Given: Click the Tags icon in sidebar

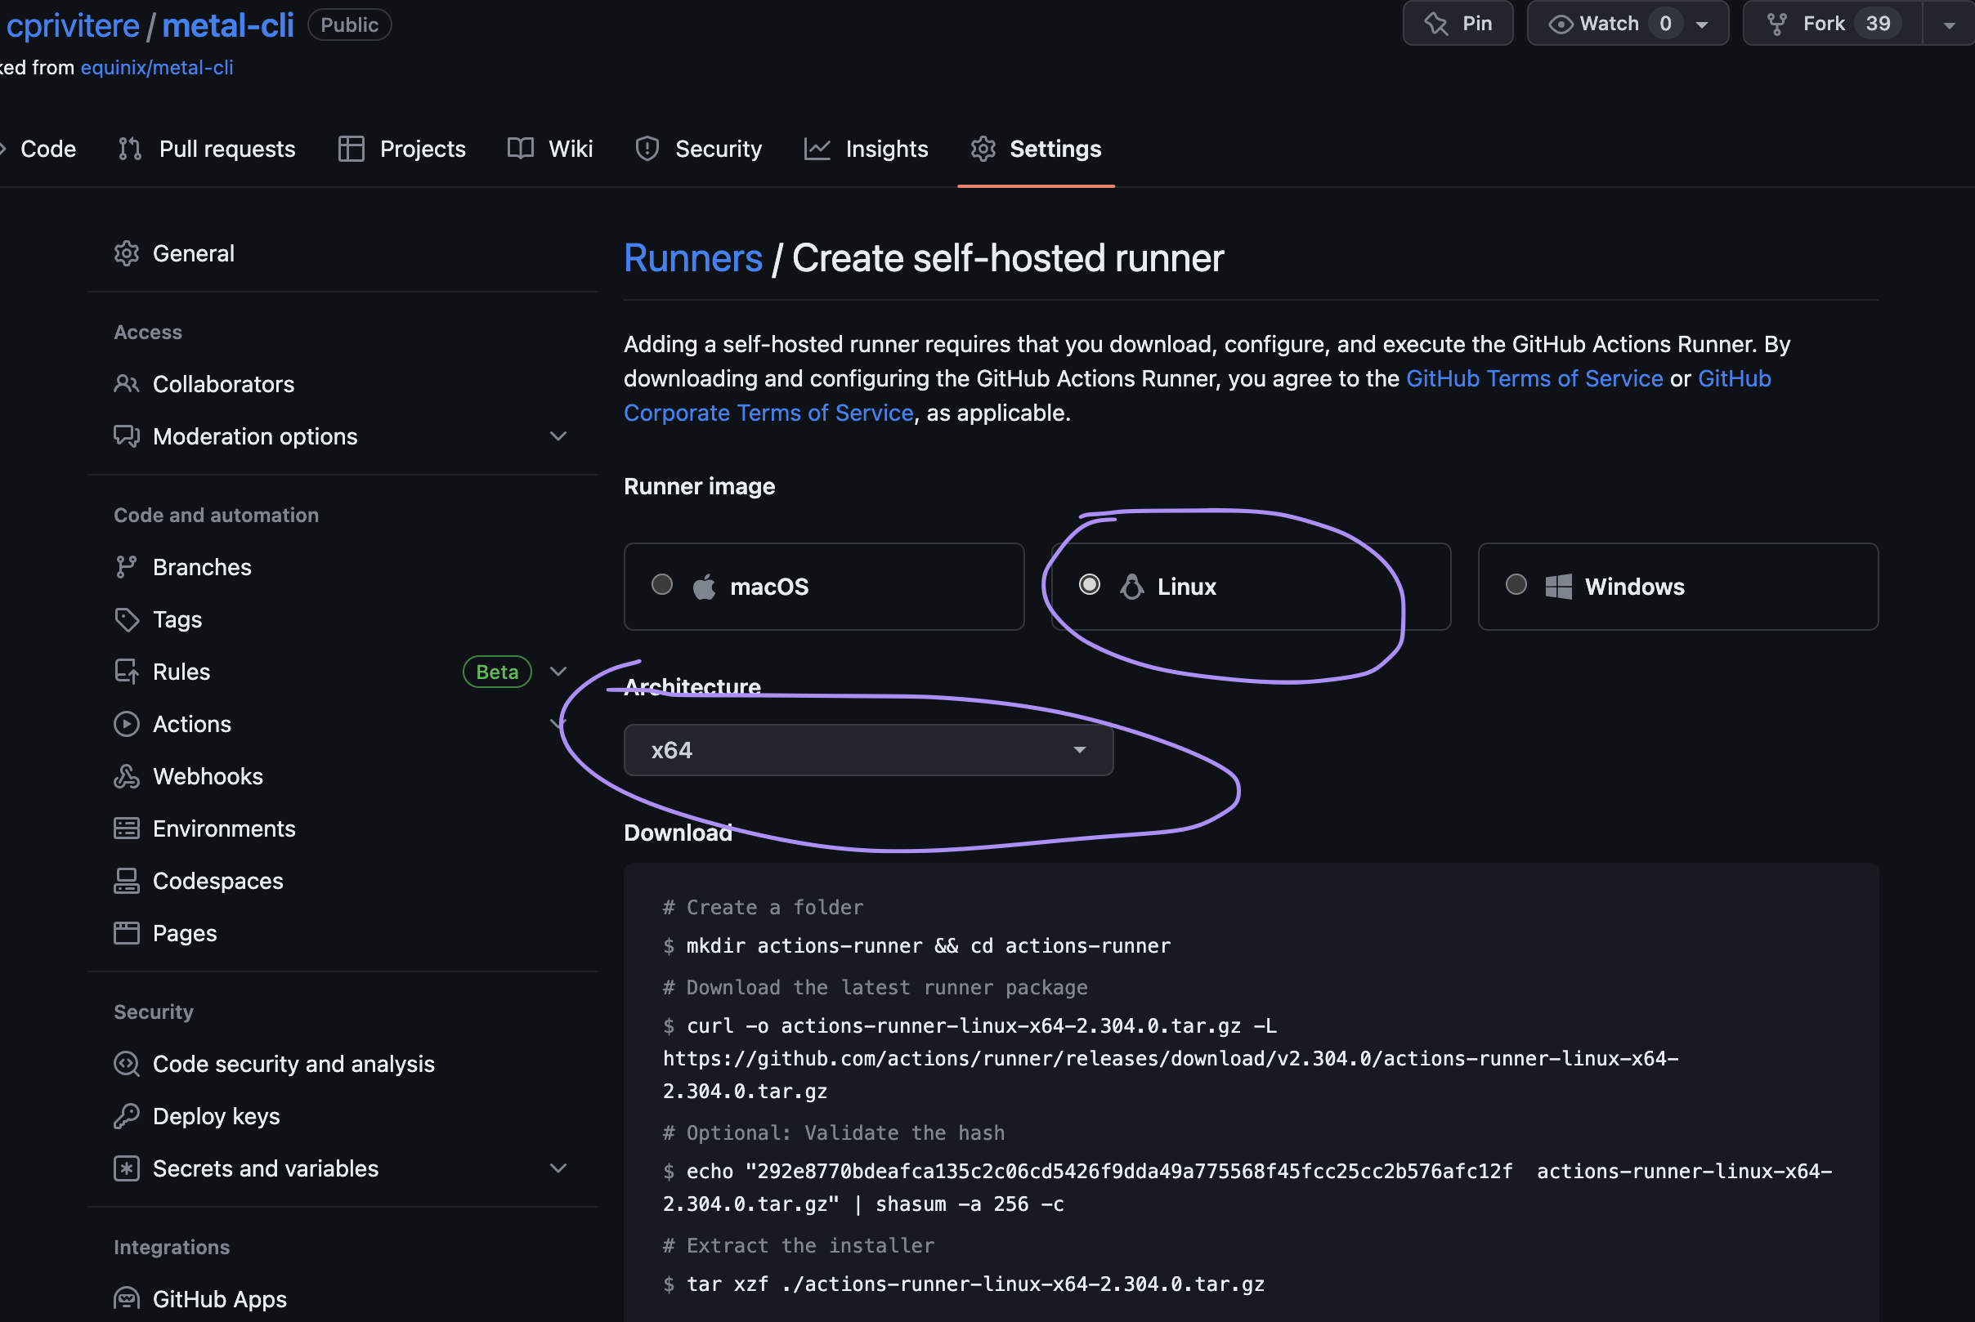Looking at the screenshot, I should point(127,619).
